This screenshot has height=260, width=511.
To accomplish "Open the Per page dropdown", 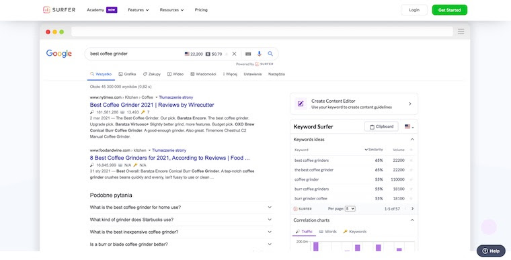I will [350, 208].
